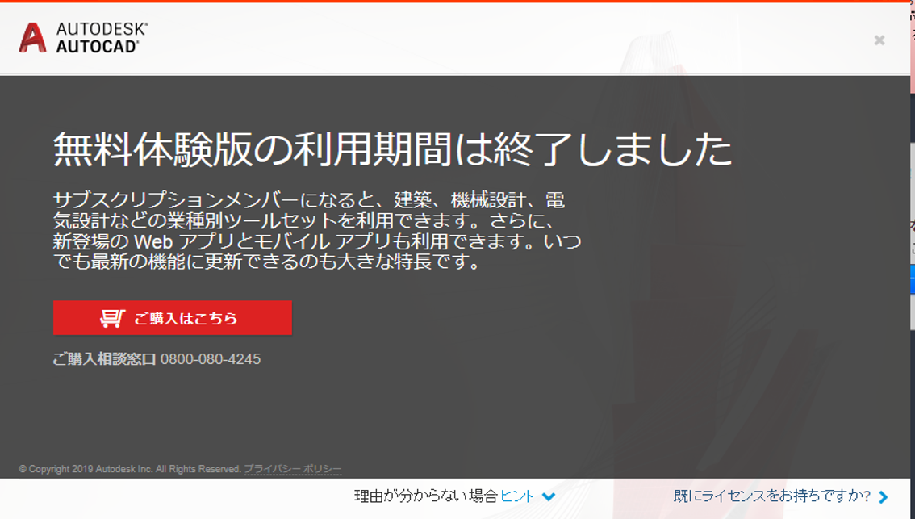Click the red ご購入はこちら purchase button
Image resolution: width=915 pixels, height=519 pixels.
[173, 317]
